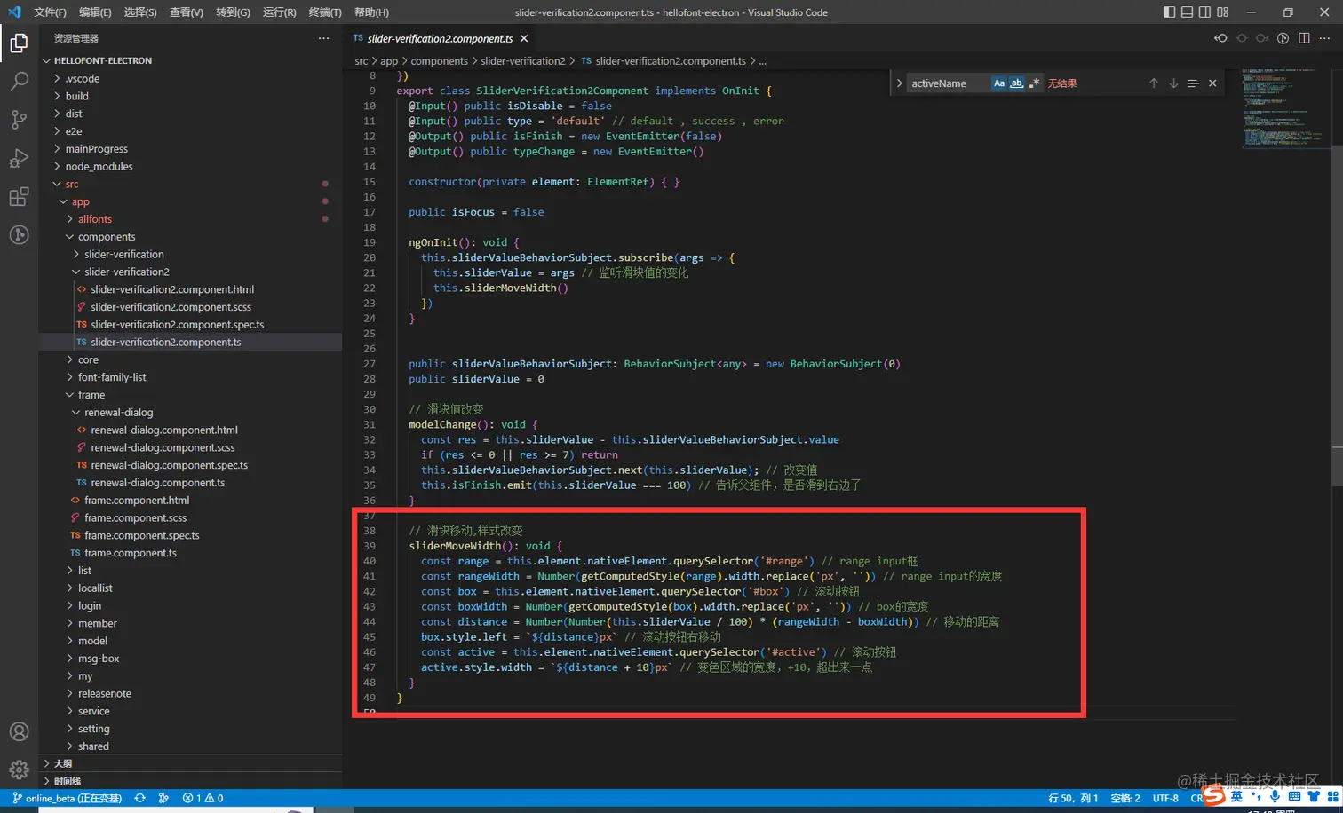This screenshot has width=1343, height=813.
Task: Click find in selection icon
Action: tap(1193, 83)
